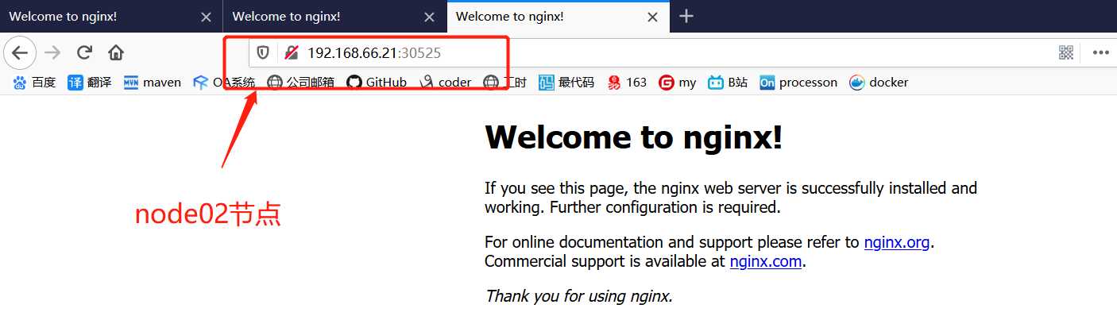
Task: Follow the nginx.org link
Action: click(x=897, y=242)
